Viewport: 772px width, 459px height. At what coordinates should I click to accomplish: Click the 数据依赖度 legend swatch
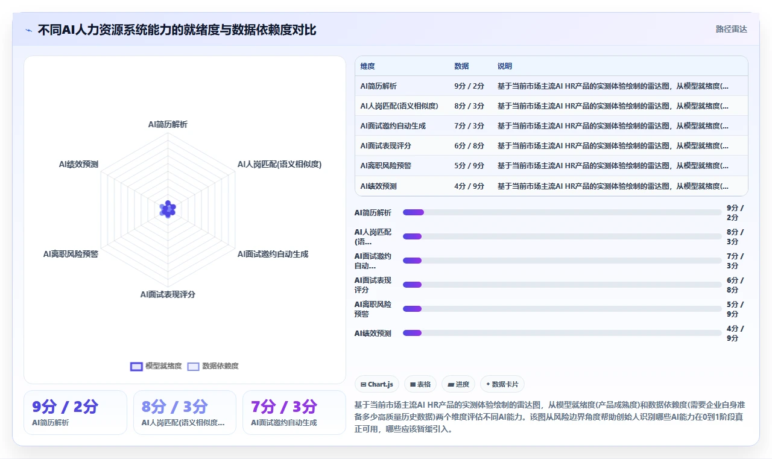[193, 366]
